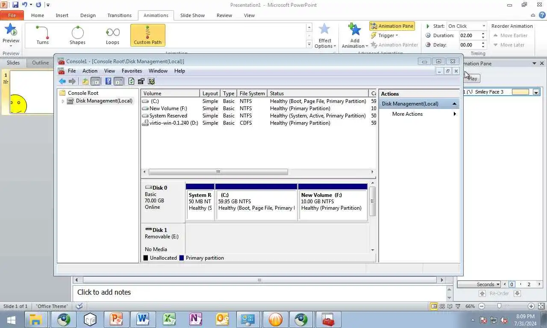Screen dimensions: 547x328
Task: Open the Trigger dropdown
Action: point(385,35)
